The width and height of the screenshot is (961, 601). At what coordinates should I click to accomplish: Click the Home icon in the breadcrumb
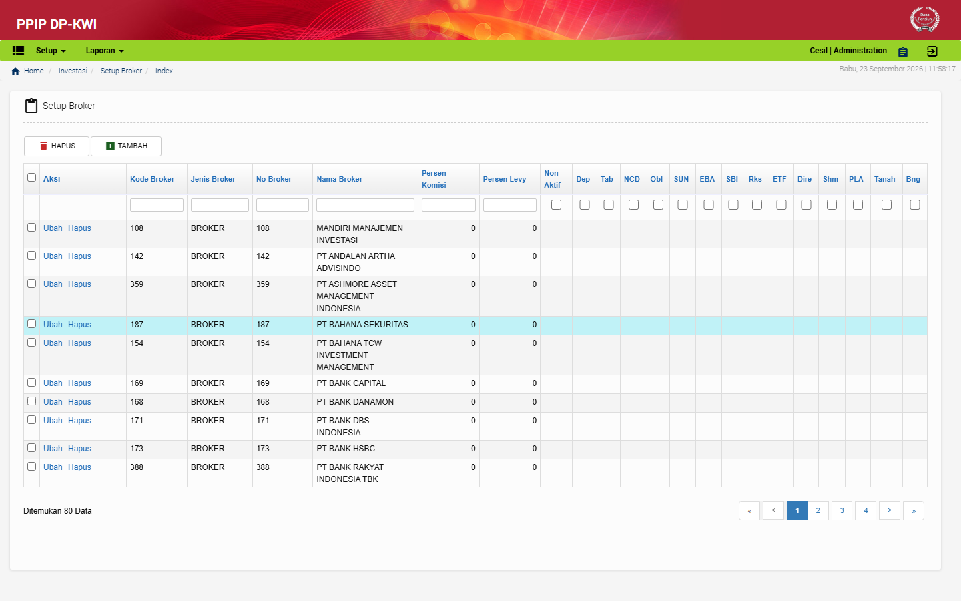point(15,71)
